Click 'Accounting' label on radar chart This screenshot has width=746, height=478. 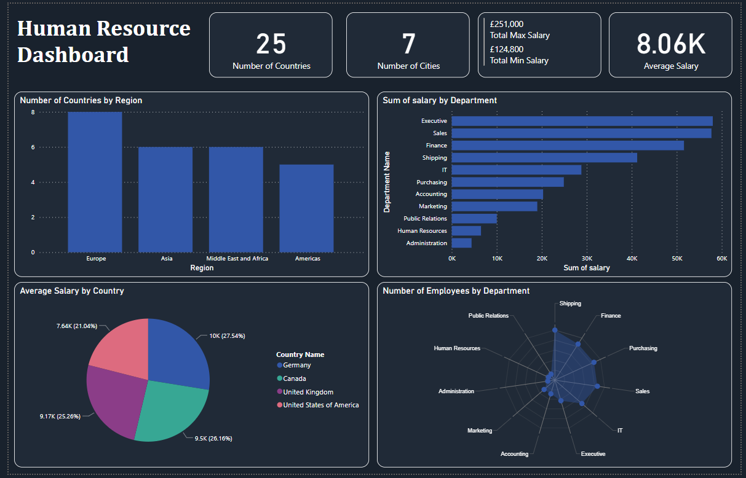coord(514,454)
